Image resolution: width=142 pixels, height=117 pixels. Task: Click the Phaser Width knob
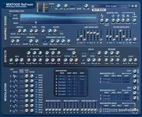point(59,53)
